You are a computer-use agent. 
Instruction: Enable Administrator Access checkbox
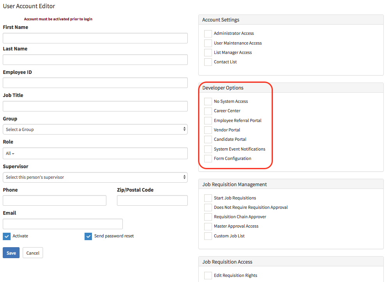208,34
